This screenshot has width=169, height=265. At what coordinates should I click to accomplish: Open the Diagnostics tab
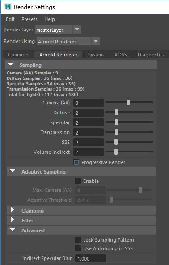pos(151,55)
